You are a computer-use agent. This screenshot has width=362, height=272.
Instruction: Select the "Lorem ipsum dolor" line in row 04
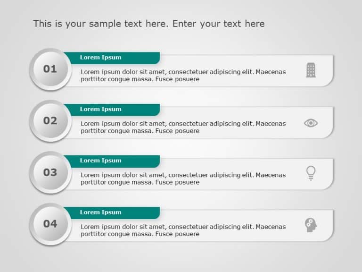click(183, 227)
